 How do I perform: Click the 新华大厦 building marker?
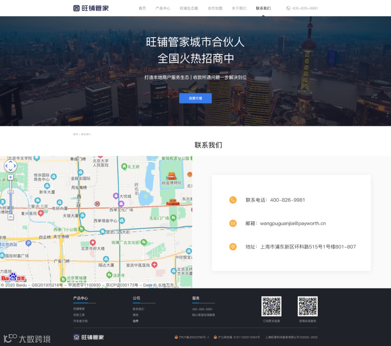[x=47, y=185]
